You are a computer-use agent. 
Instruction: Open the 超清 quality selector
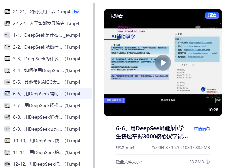212,15
